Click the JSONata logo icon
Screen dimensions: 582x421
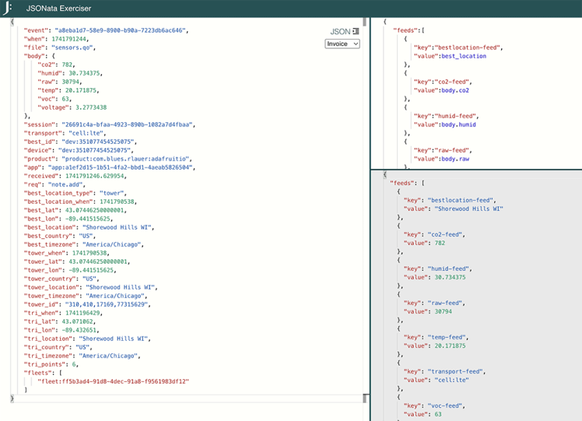(x=8, y=9)
